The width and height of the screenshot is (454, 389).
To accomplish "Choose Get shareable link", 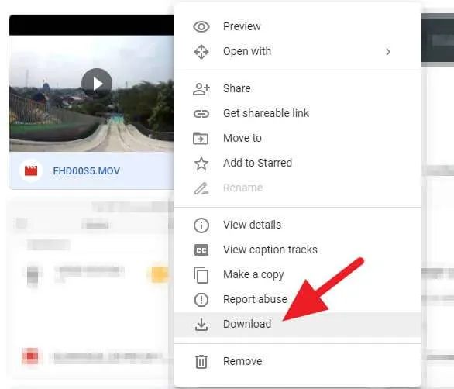I will (x=298, y=114).
